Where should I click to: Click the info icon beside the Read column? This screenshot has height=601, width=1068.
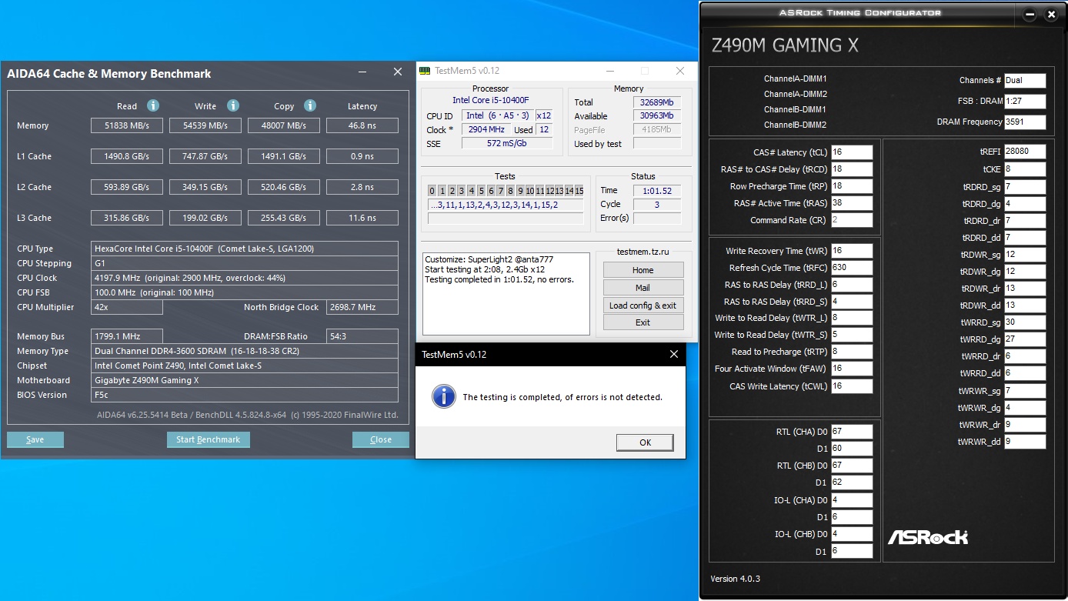(x=153, y=105)
